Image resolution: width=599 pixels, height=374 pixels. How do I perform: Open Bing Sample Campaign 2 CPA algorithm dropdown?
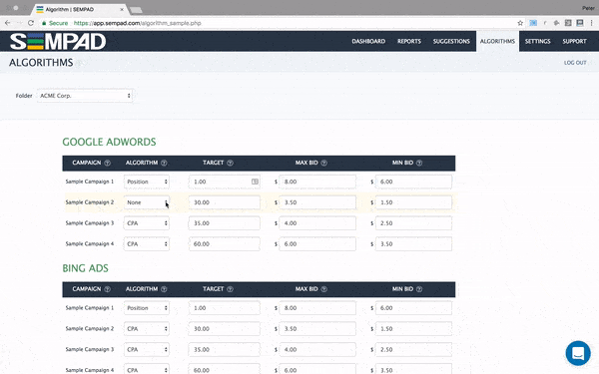[x=147, y=328]
